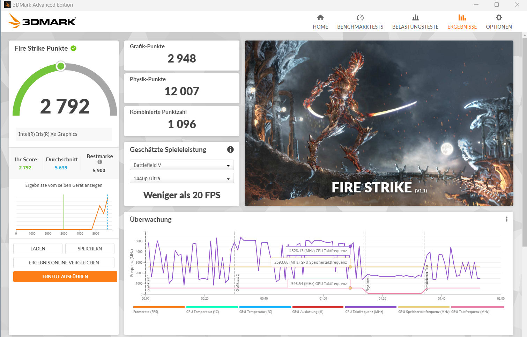Expand the 1440p Ultra resolution dropdown
The image size is (527, 337).
[x=181, y=178]
